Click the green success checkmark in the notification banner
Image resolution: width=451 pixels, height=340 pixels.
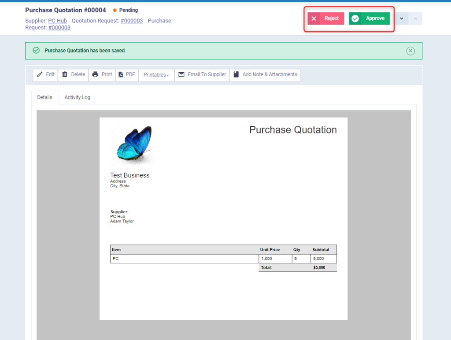(36, 50)
